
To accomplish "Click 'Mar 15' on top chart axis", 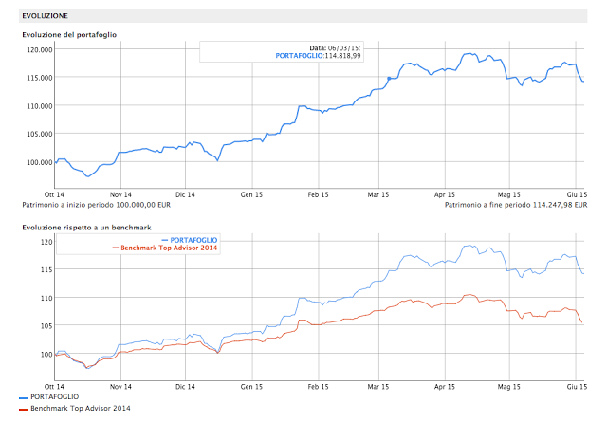I will (377, 194).
